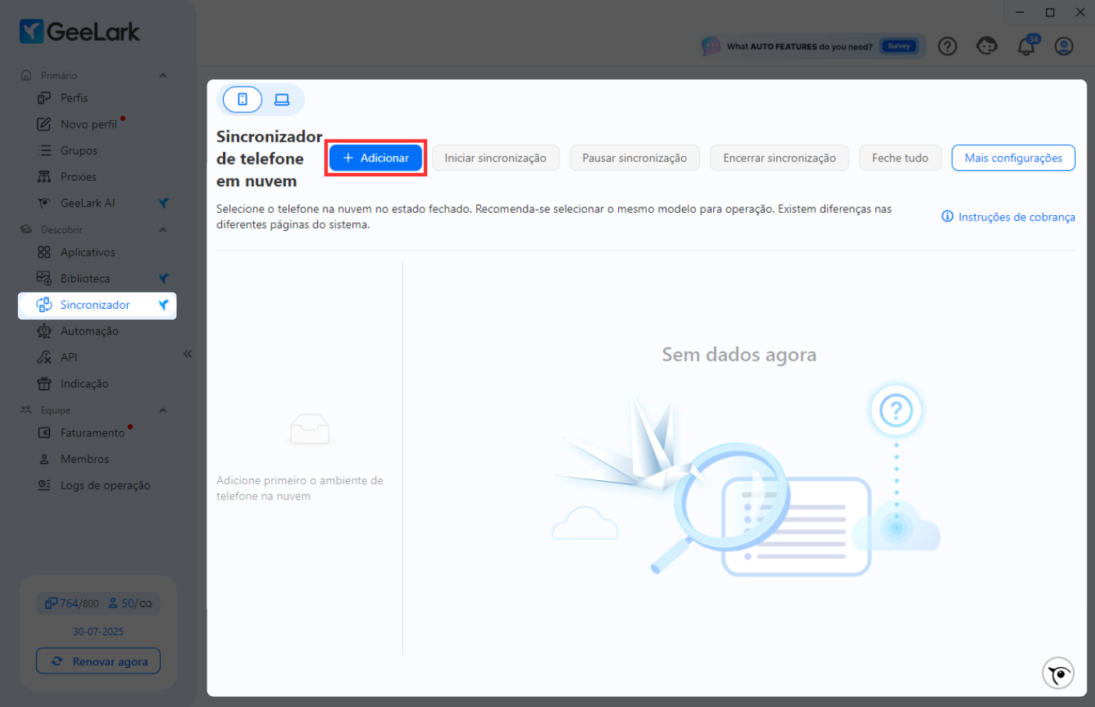Open Faturamento billing page
The width and height of the screenshot is (1095, 707).
click(92, 433)
